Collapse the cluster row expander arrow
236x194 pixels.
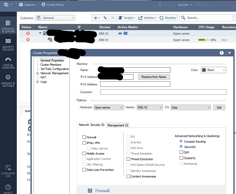pyautogui.click(x=40, y=33)
